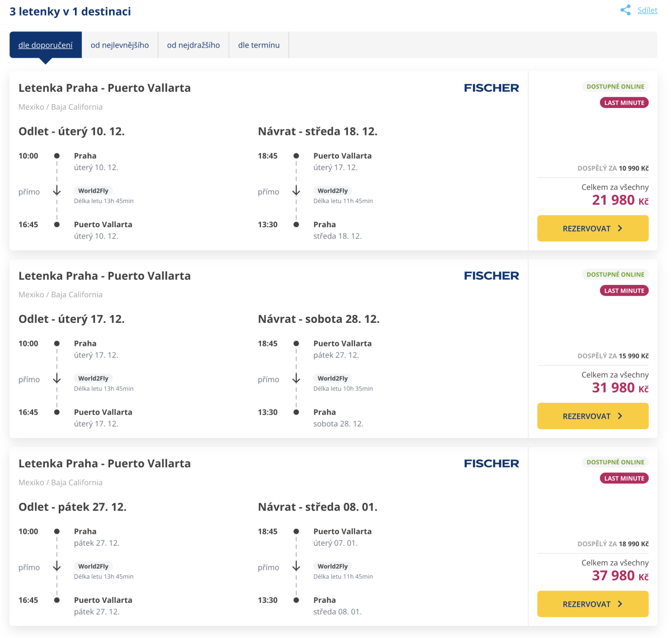
Task: Click the Fischer logo on third flight
Action: (x=492, y=463)
